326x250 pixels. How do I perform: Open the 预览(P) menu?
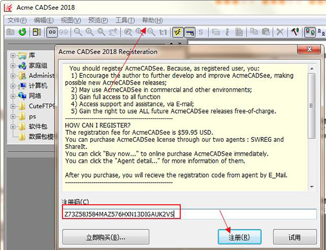[x=98, y=21]
